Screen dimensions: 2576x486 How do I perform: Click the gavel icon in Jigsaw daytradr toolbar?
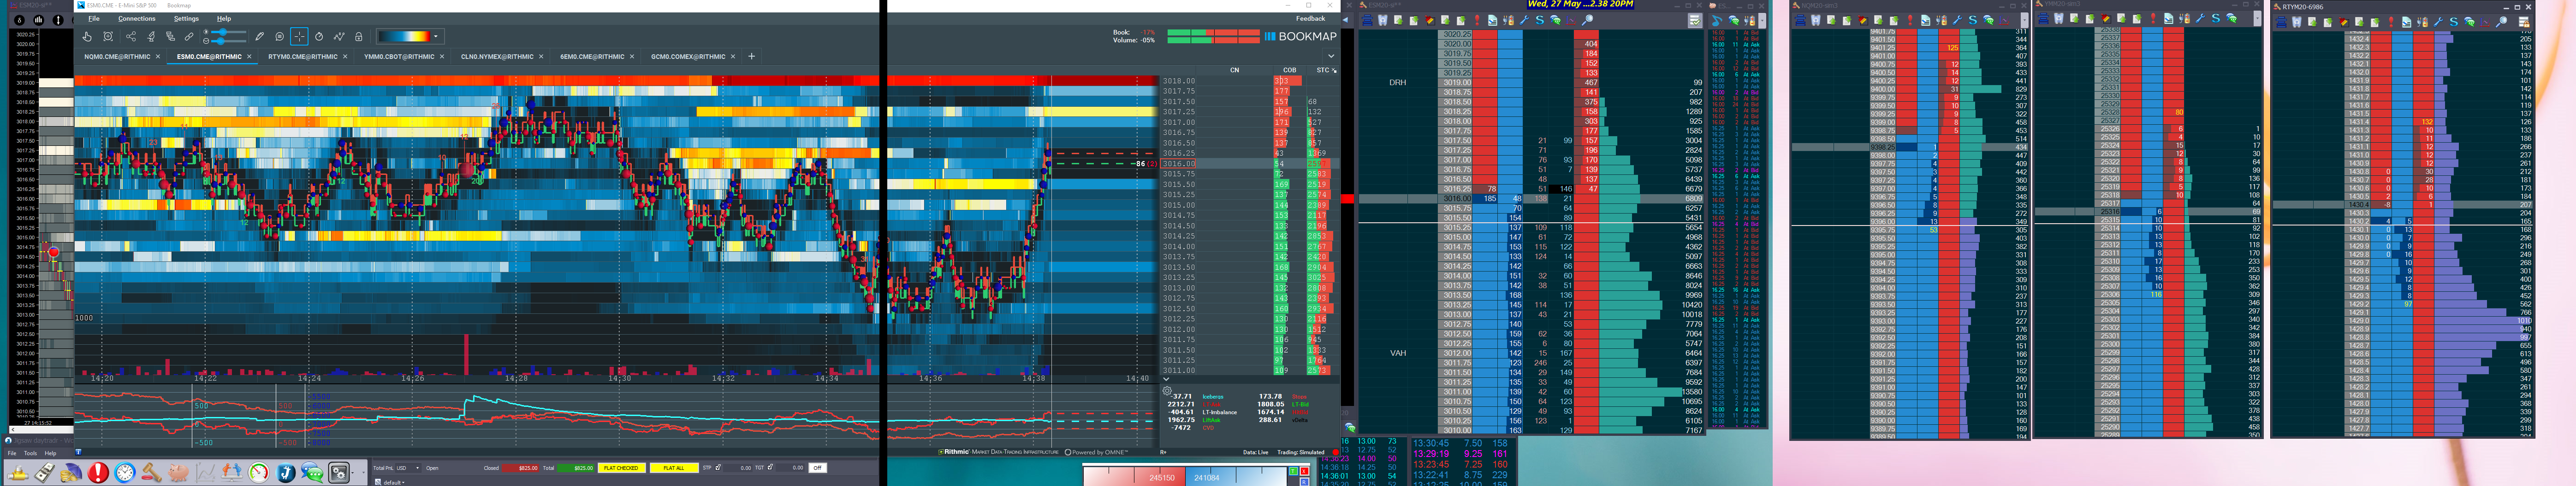[152, 473]
